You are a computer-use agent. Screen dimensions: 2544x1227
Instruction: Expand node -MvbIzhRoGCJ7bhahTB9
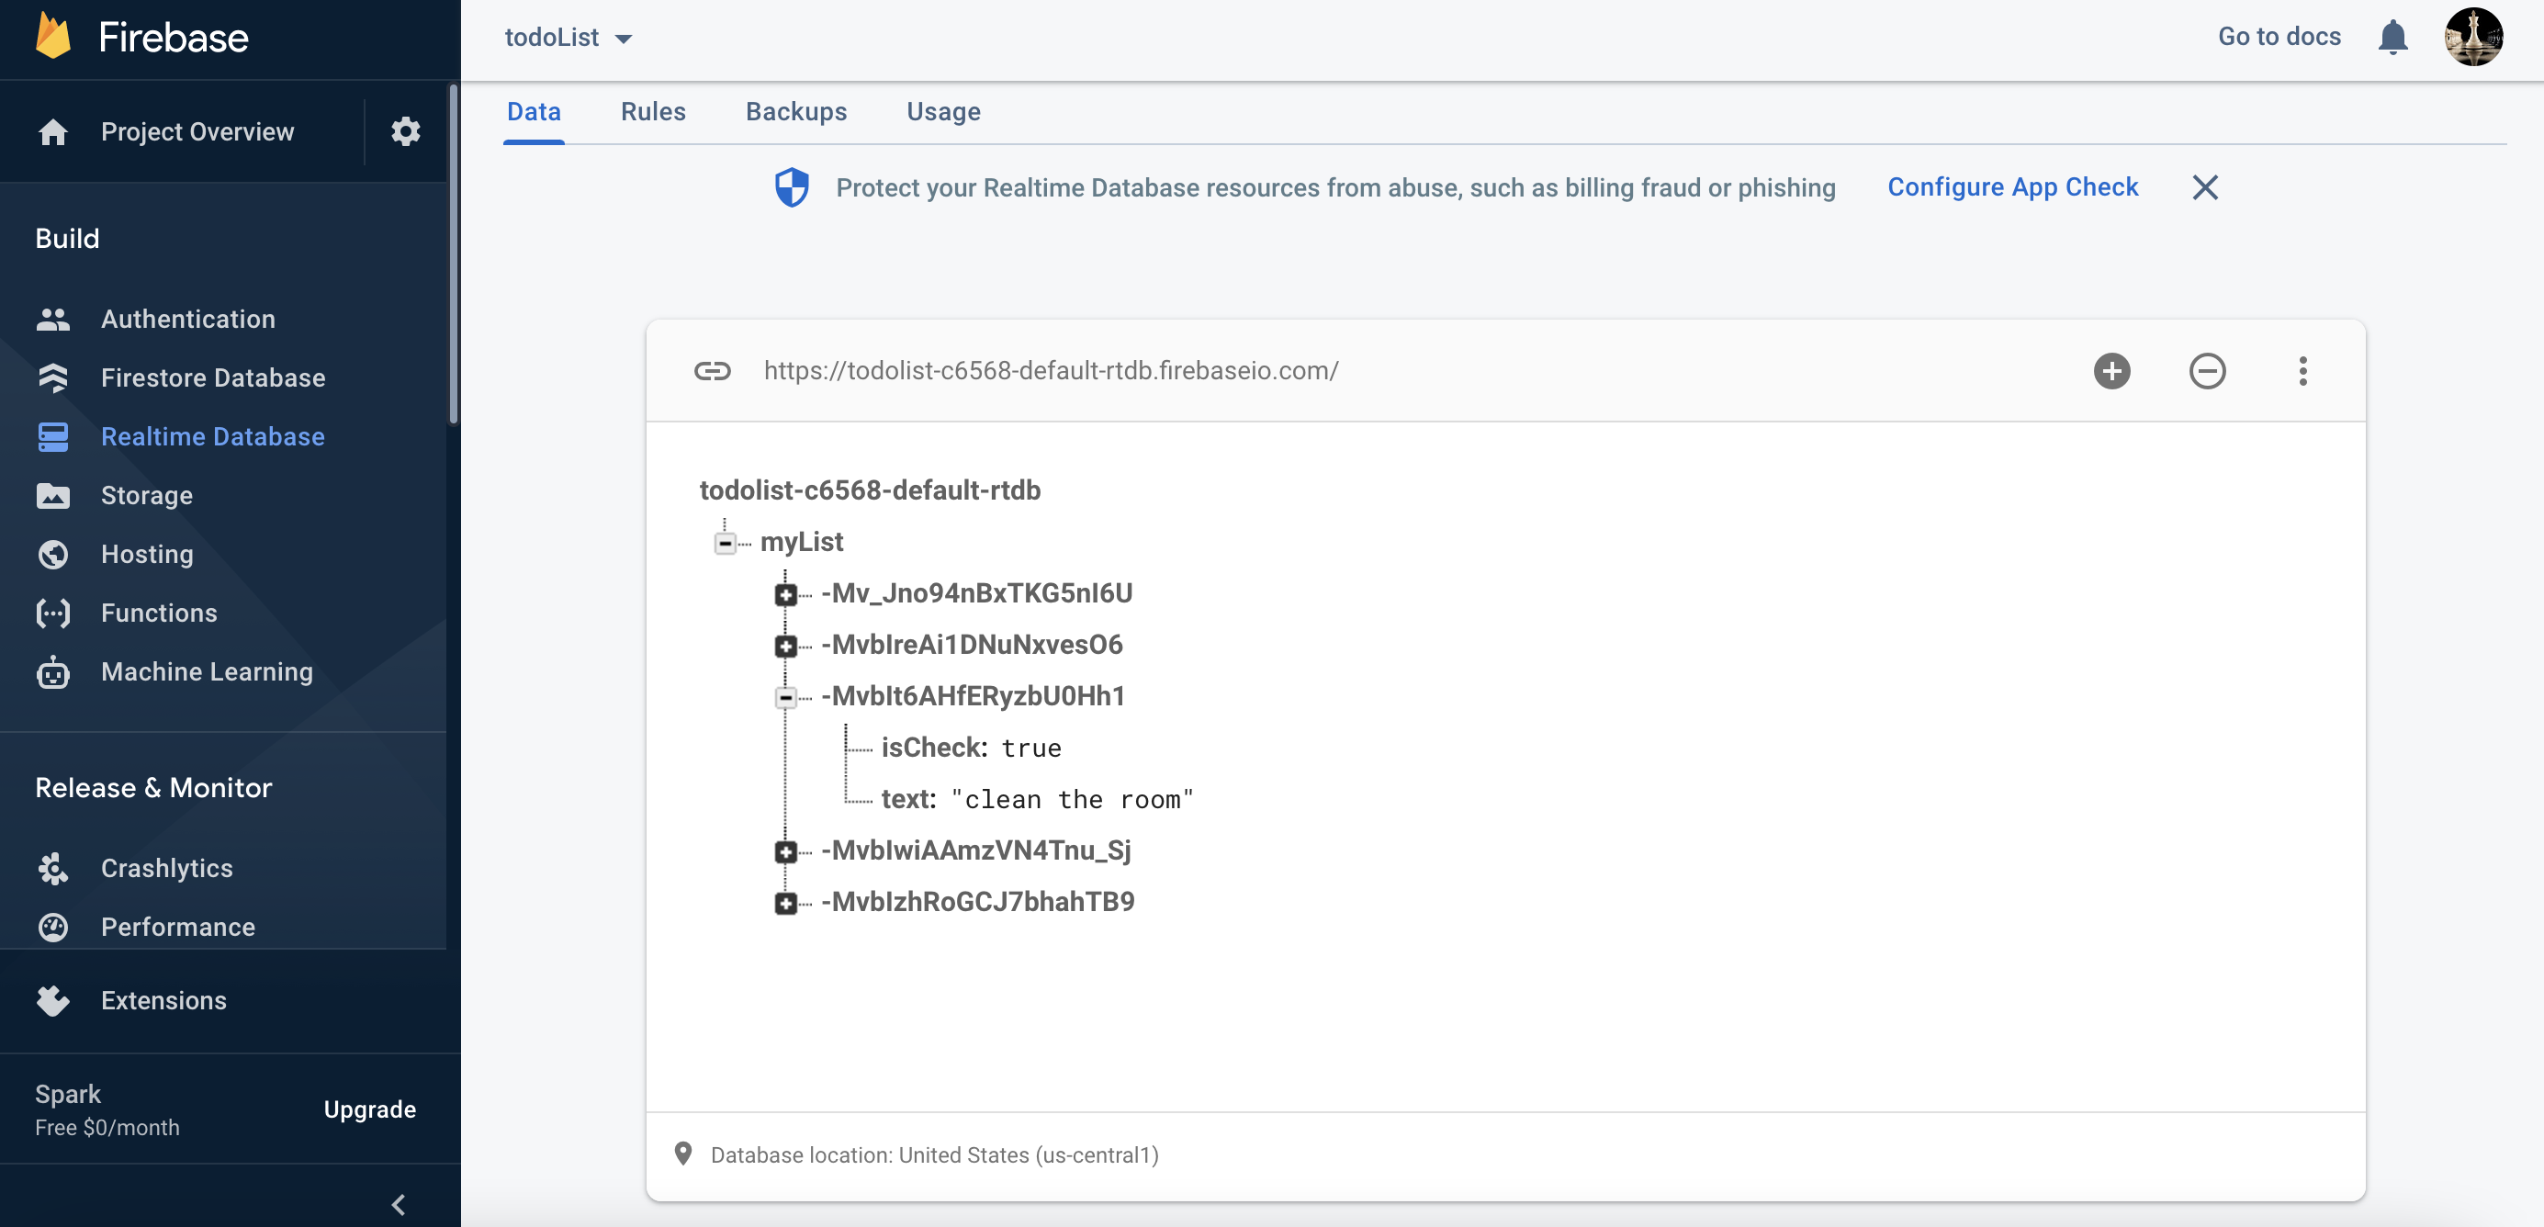pyautogui.click(x=785, y=902)
